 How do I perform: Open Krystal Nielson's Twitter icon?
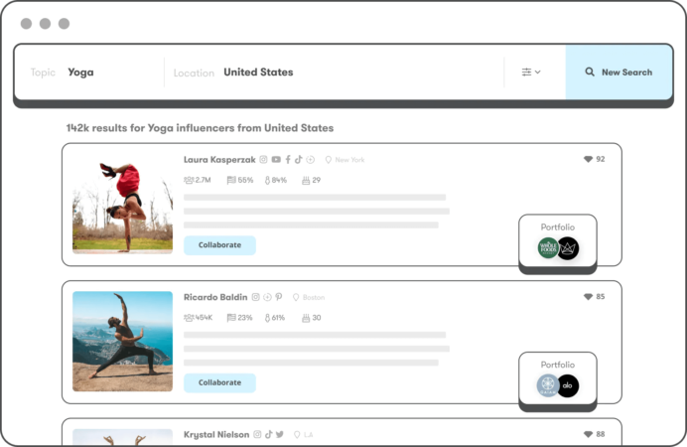pyautogui.click(x=280, y=434)
